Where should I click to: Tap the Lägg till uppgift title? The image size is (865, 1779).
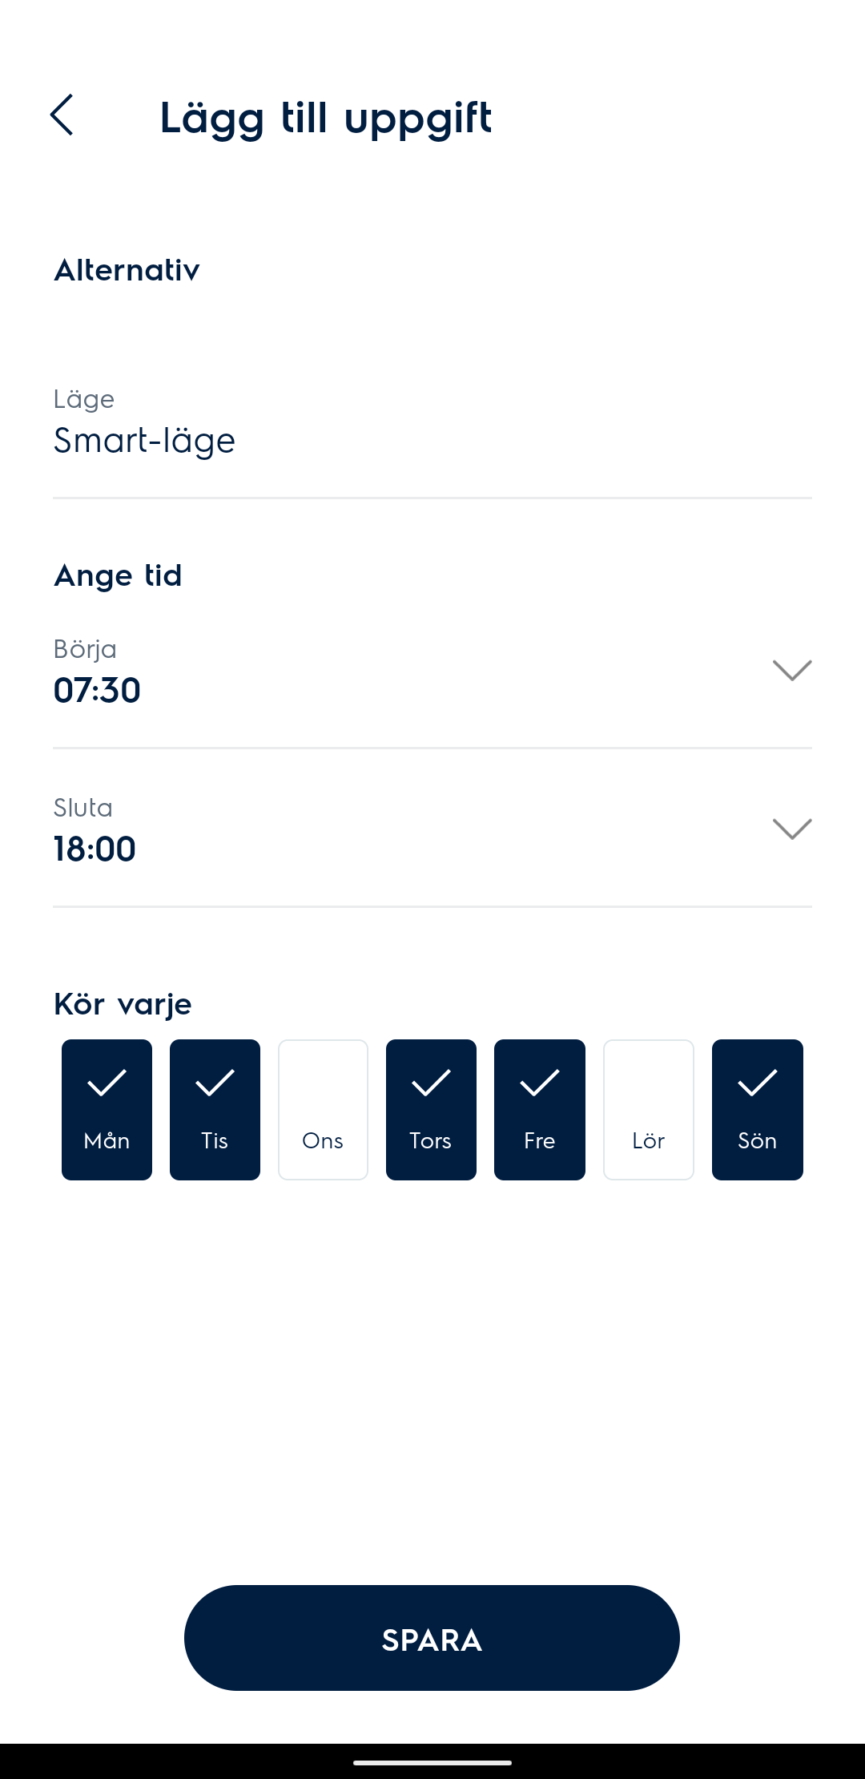click(325, 118)
